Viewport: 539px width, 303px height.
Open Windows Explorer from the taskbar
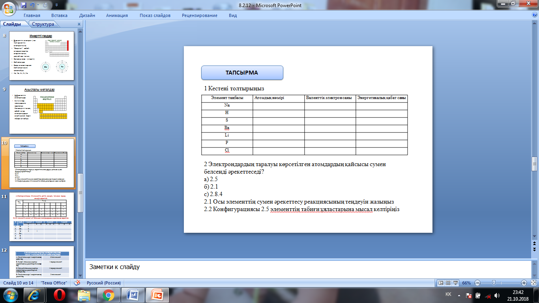point(84,295)
